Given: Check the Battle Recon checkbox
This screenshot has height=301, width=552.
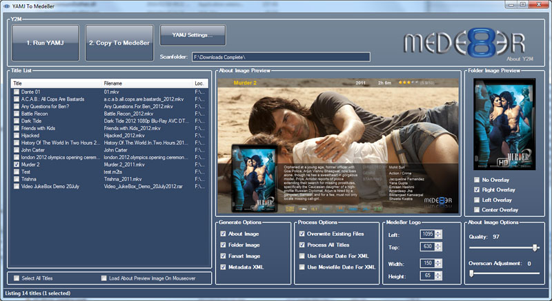Looking at the screenshot, I should coord(16,114).
